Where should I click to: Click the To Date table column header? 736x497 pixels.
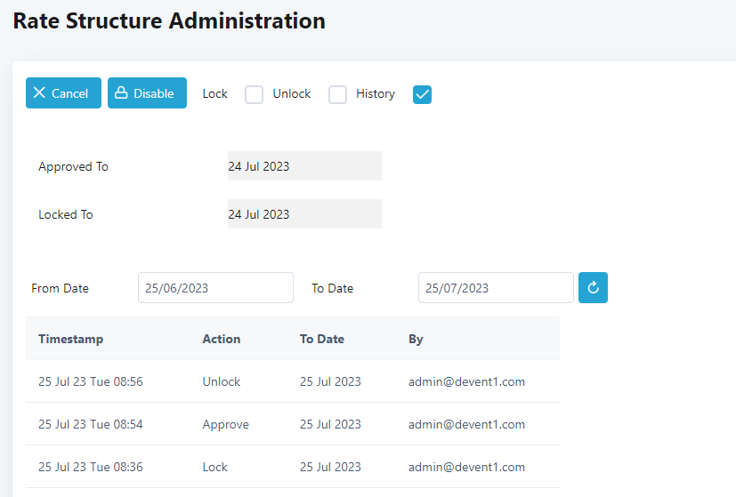click(321, 339)
